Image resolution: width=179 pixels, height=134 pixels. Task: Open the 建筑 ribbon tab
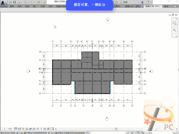click(x=12, y=6)
